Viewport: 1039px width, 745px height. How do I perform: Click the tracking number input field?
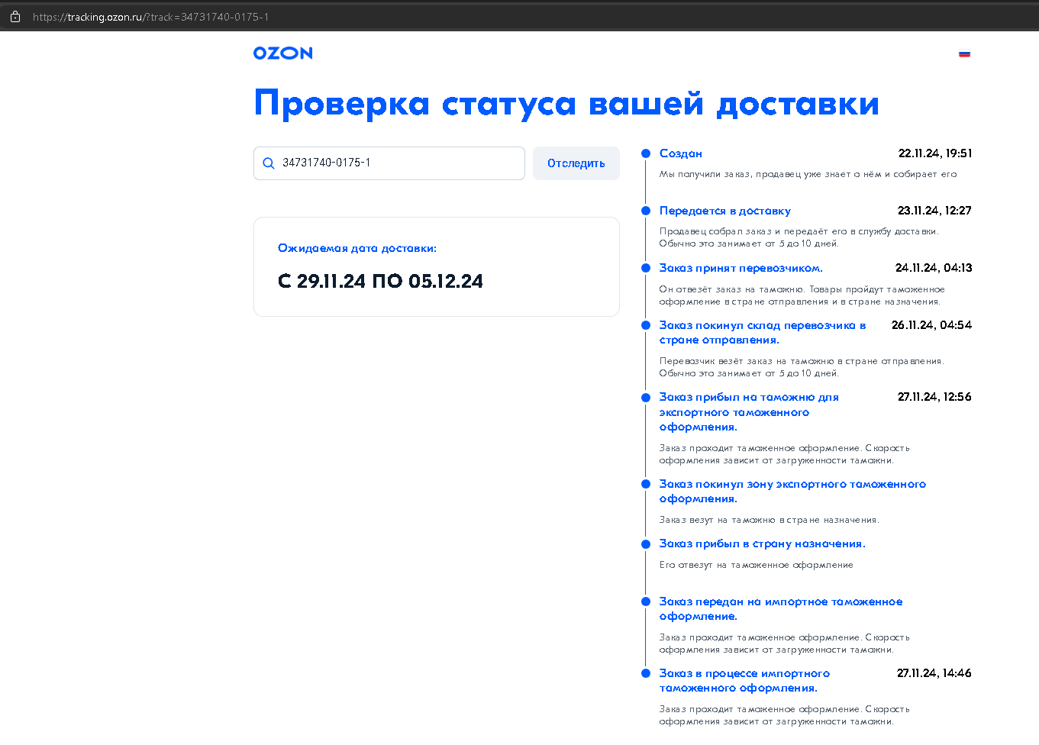point(397,163)
